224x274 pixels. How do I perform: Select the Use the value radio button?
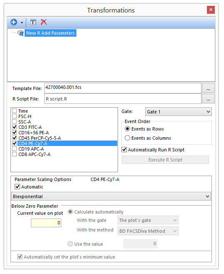(x=70, y=244)
